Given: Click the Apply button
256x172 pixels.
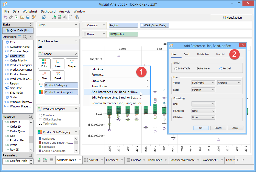Looking at the screenshot, I should coord(235,128).
